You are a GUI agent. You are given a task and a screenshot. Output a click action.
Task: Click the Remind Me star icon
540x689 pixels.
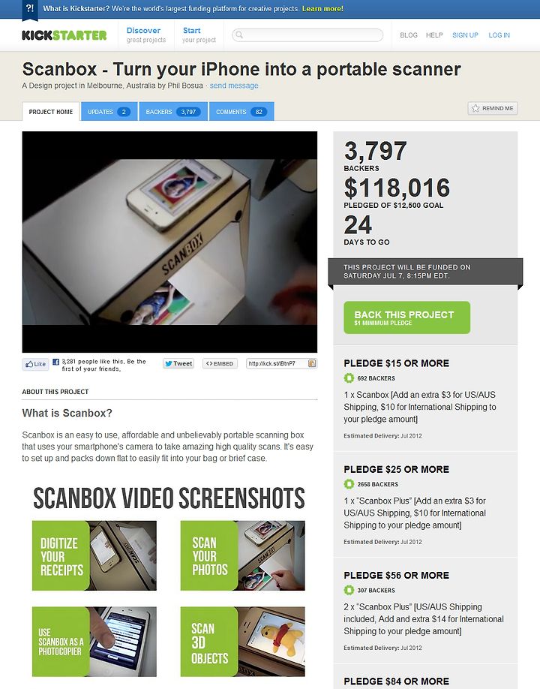pyautogui.click(x=475, y=108)
